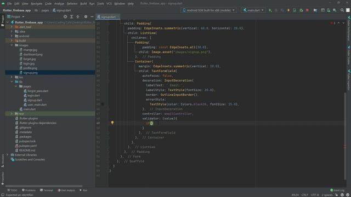Hide the Project tool window
The image size is (351, 197).
(92, 16)
